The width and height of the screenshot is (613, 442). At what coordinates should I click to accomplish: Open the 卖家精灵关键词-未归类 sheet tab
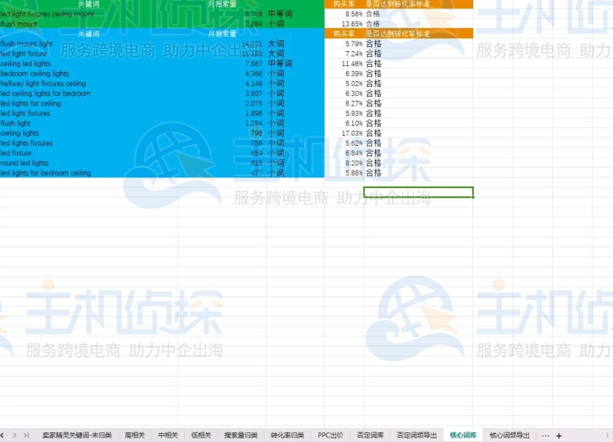pos(77,436)
